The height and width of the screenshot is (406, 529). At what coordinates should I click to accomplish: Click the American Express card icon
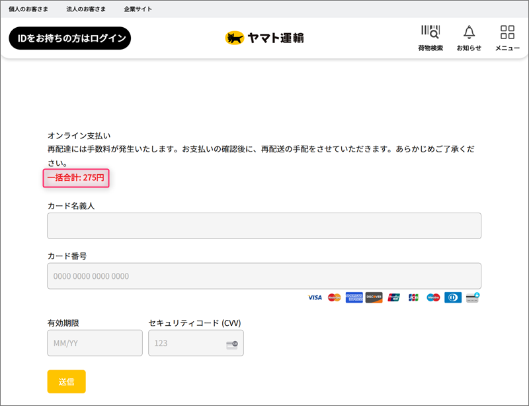(354, 297)
